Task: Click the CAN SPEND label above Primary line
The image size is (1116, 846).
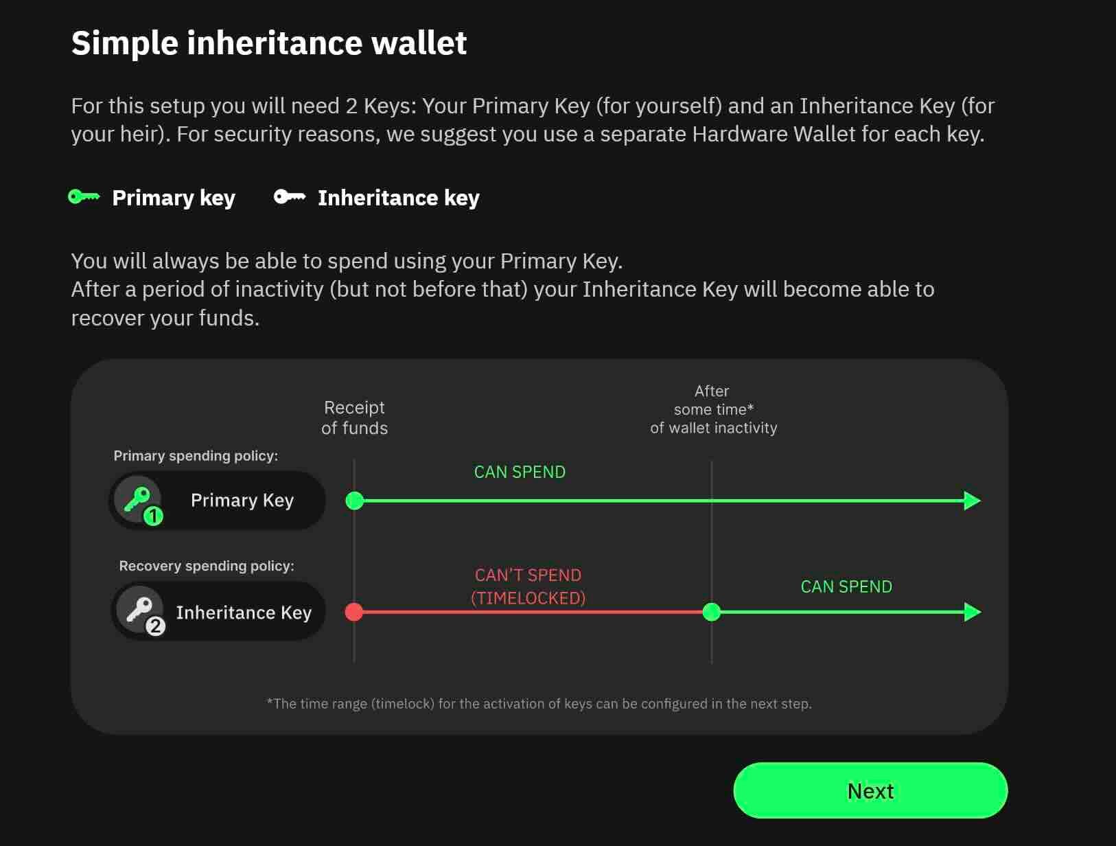Action: pyautogui.click(x=520, y=472)
